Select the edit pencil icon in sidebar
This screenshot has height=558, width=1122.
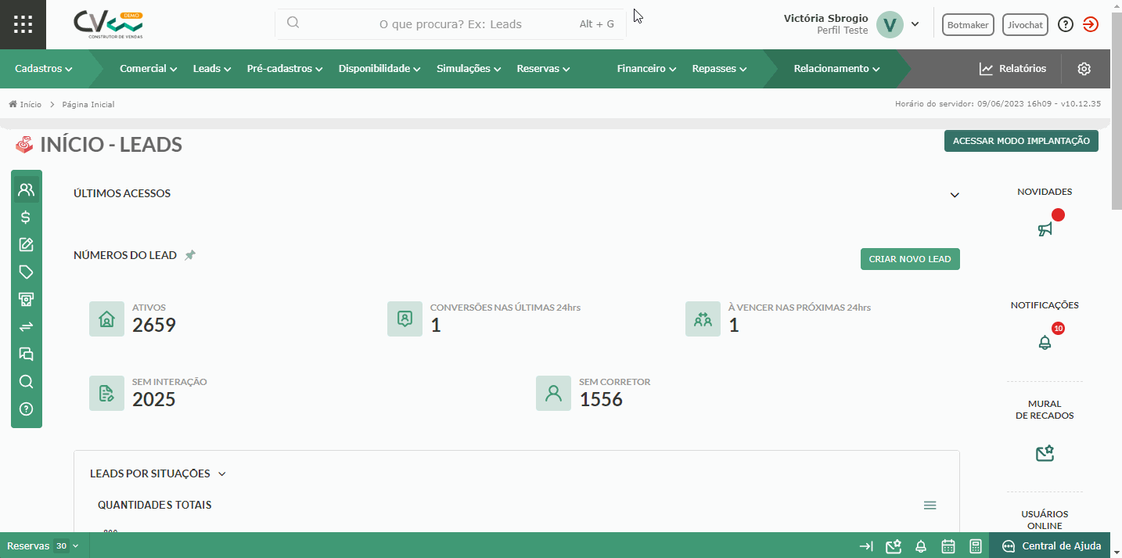click(26, 244)
